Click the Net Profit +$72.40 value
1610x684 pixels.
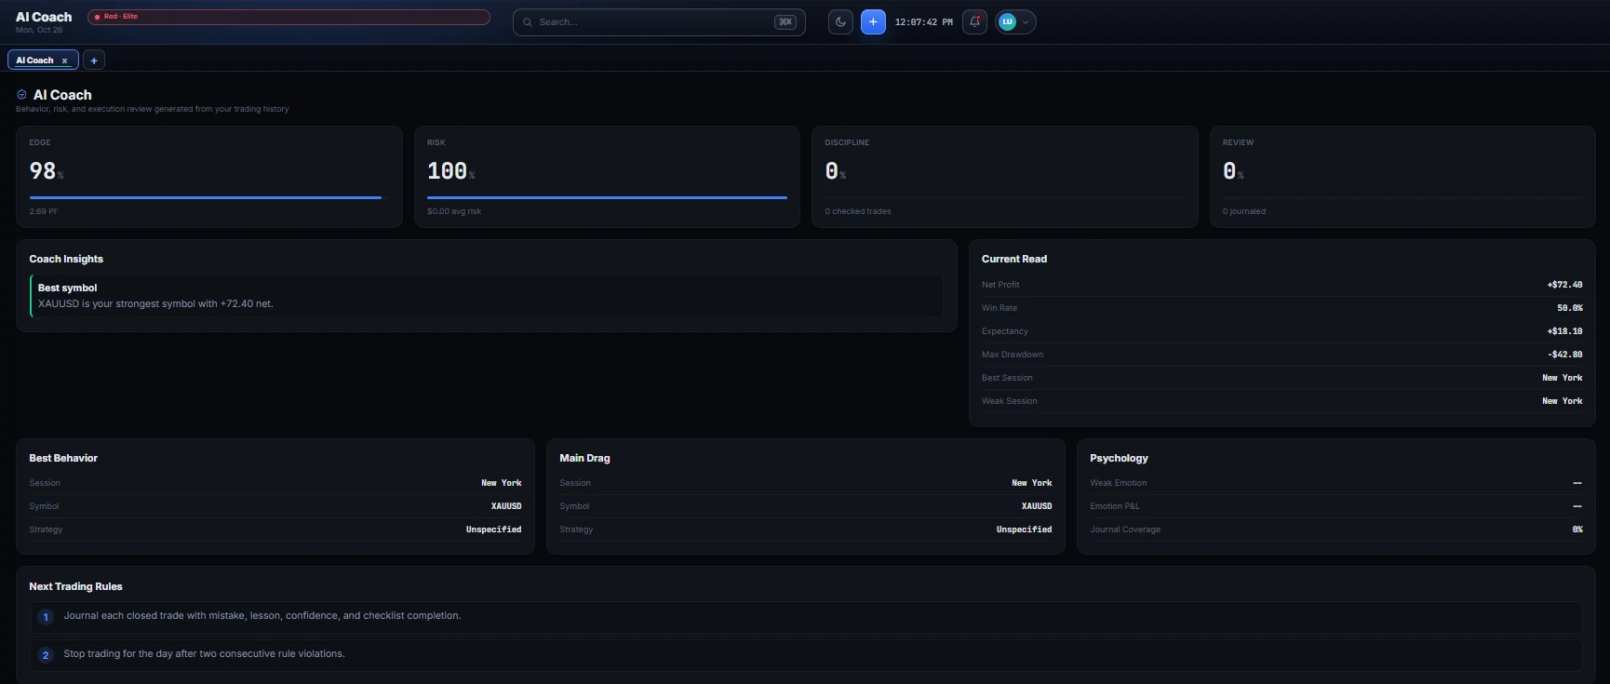click(x=1564, y=285)
